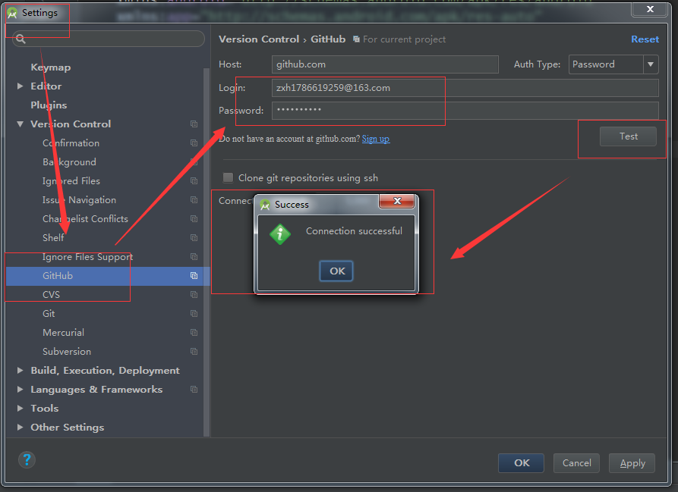Click the project-level icon beside Issue Navigation
Viewport: 678px width, 492px height.
(194, 200)
